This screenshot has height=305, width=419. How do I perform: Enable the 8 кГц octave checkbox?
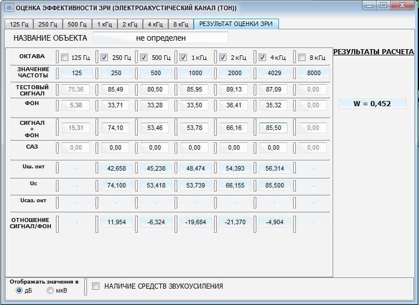point(302,57)
